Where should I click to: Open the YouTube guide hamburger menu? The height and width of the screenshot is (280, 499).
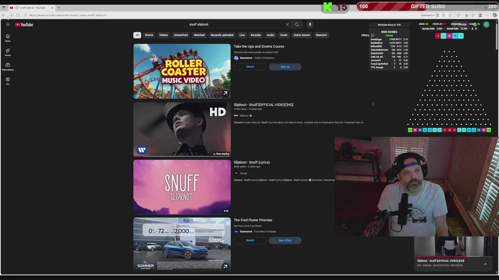[7, 24]
